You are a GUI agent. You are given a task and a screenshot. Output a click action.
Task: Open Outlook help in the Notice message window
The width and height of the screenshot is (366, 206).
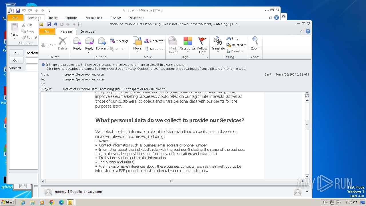(x=308, y=31)
